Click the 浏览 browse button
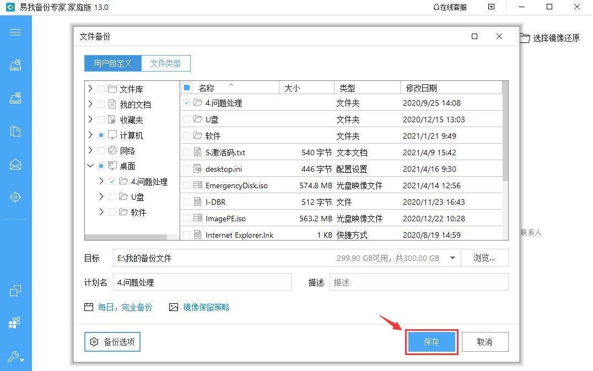 (x=484, y=258)
